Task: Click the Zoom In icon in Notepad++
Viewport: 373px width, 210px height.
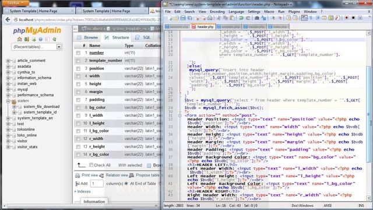Action: point(273,18)
